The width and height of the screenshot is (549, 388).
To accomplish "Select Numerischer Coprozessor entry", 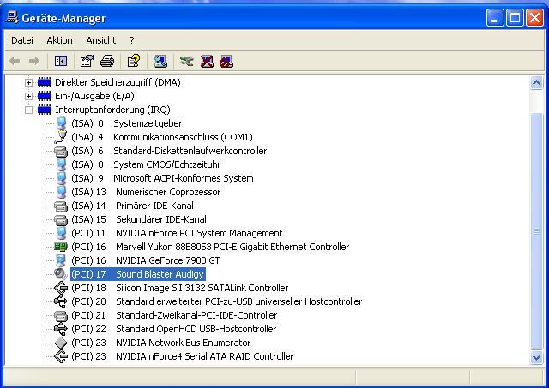I will 146,192.
